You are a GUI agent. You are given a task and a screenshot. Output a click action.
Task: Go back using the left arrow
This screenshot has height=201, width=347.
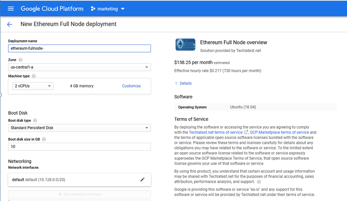[x=9, y=24]
